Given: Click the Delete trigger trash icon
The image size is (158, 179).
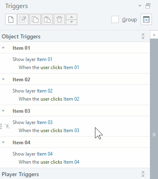Looking at the screenshot, I should 59,19.
